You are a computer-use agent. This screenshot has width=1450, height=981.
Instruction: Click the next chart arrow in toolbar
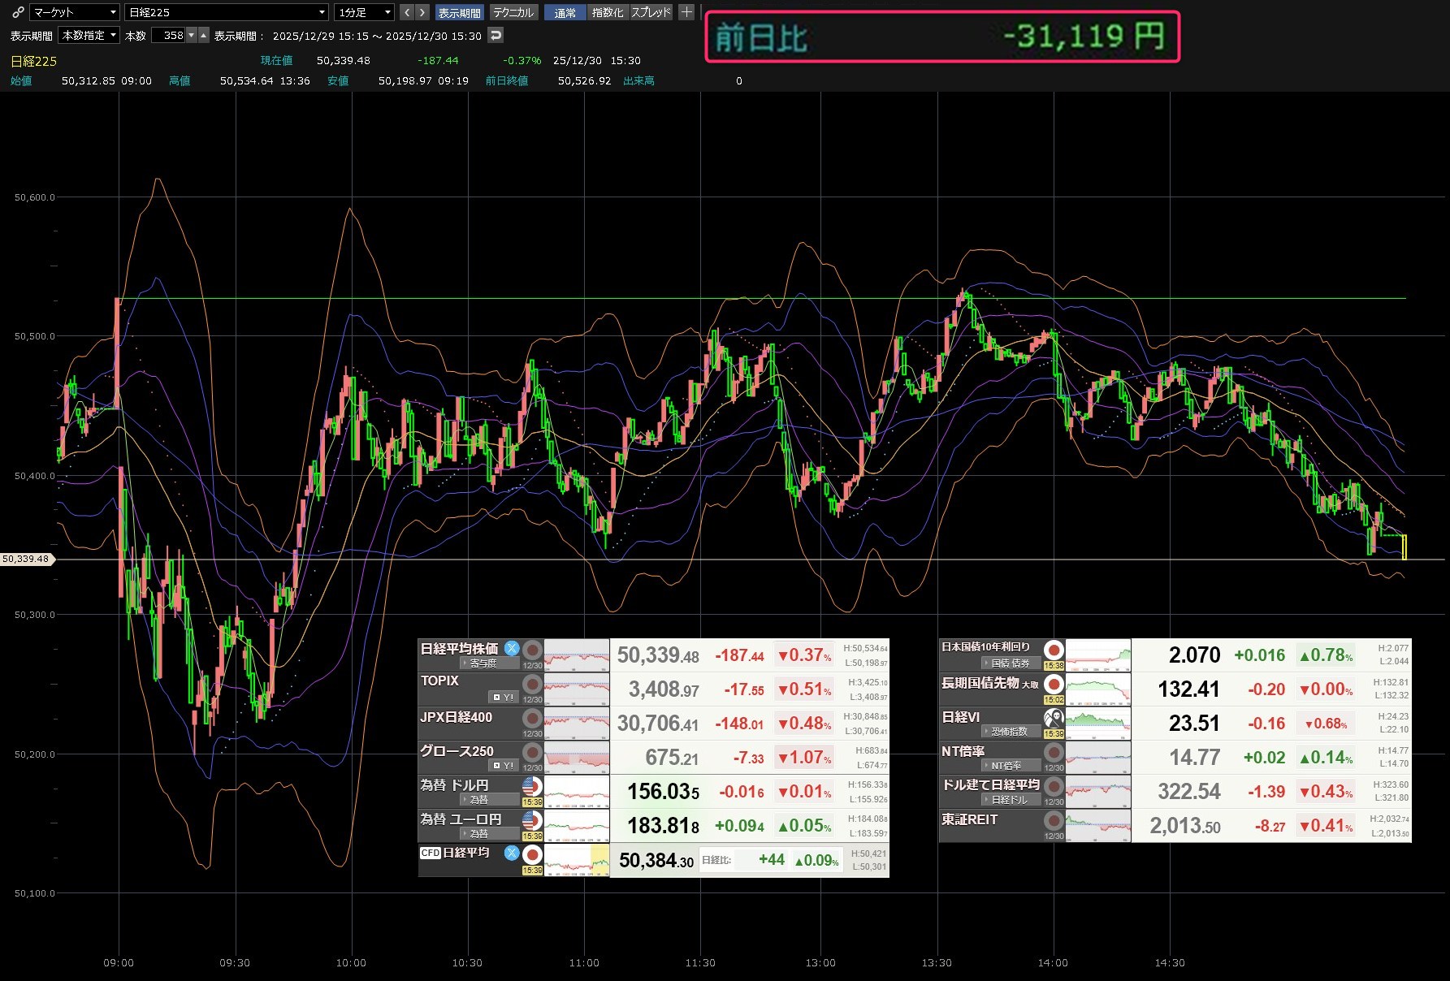[422, 12]
